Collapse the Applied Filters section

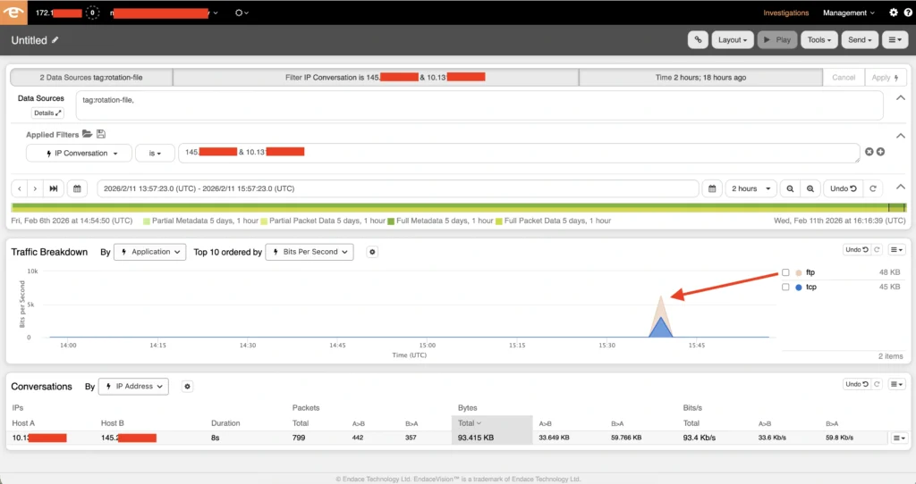pos(901,136)
